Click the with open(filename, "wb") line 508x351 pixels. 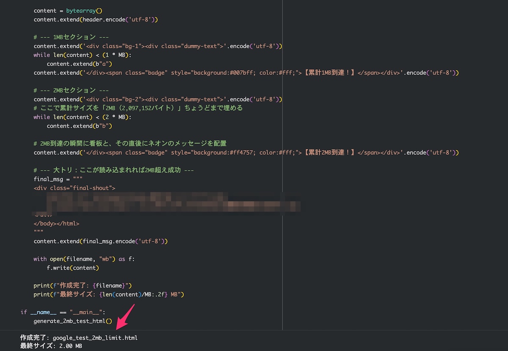[x=84, y=259]
